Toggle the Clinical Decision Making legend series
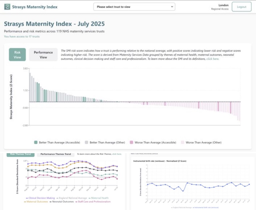256x210 pixels. [41, 198]
